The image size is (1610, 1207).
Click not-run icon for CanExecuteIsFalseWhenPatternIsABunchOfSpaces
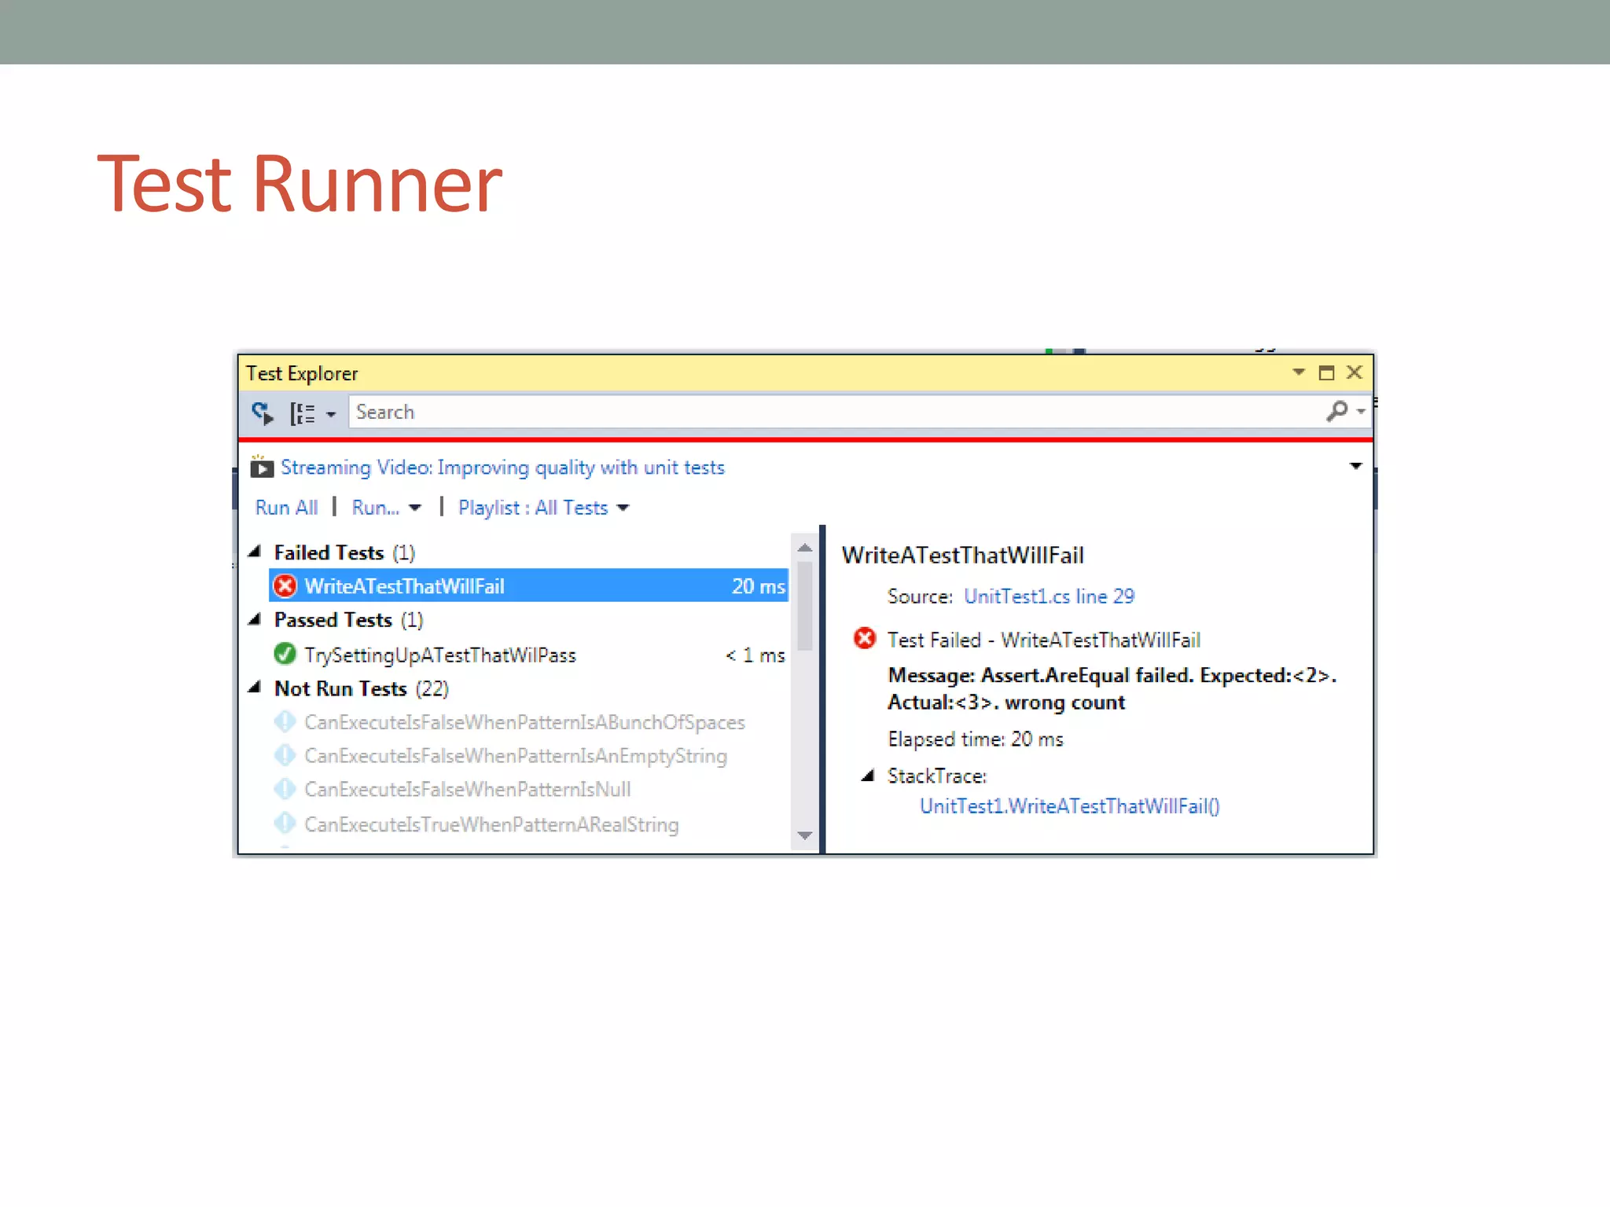[285, 721]
